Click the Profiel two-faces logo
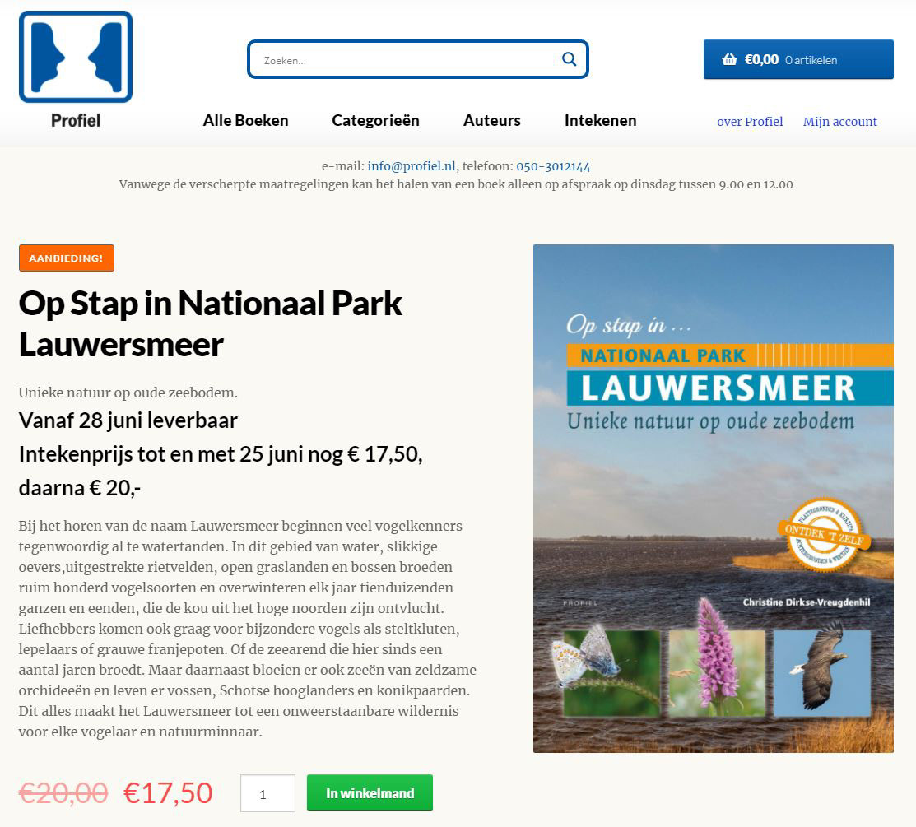Image resolution: width=916 pixels, height=827 pixels. tap(76, 57)
